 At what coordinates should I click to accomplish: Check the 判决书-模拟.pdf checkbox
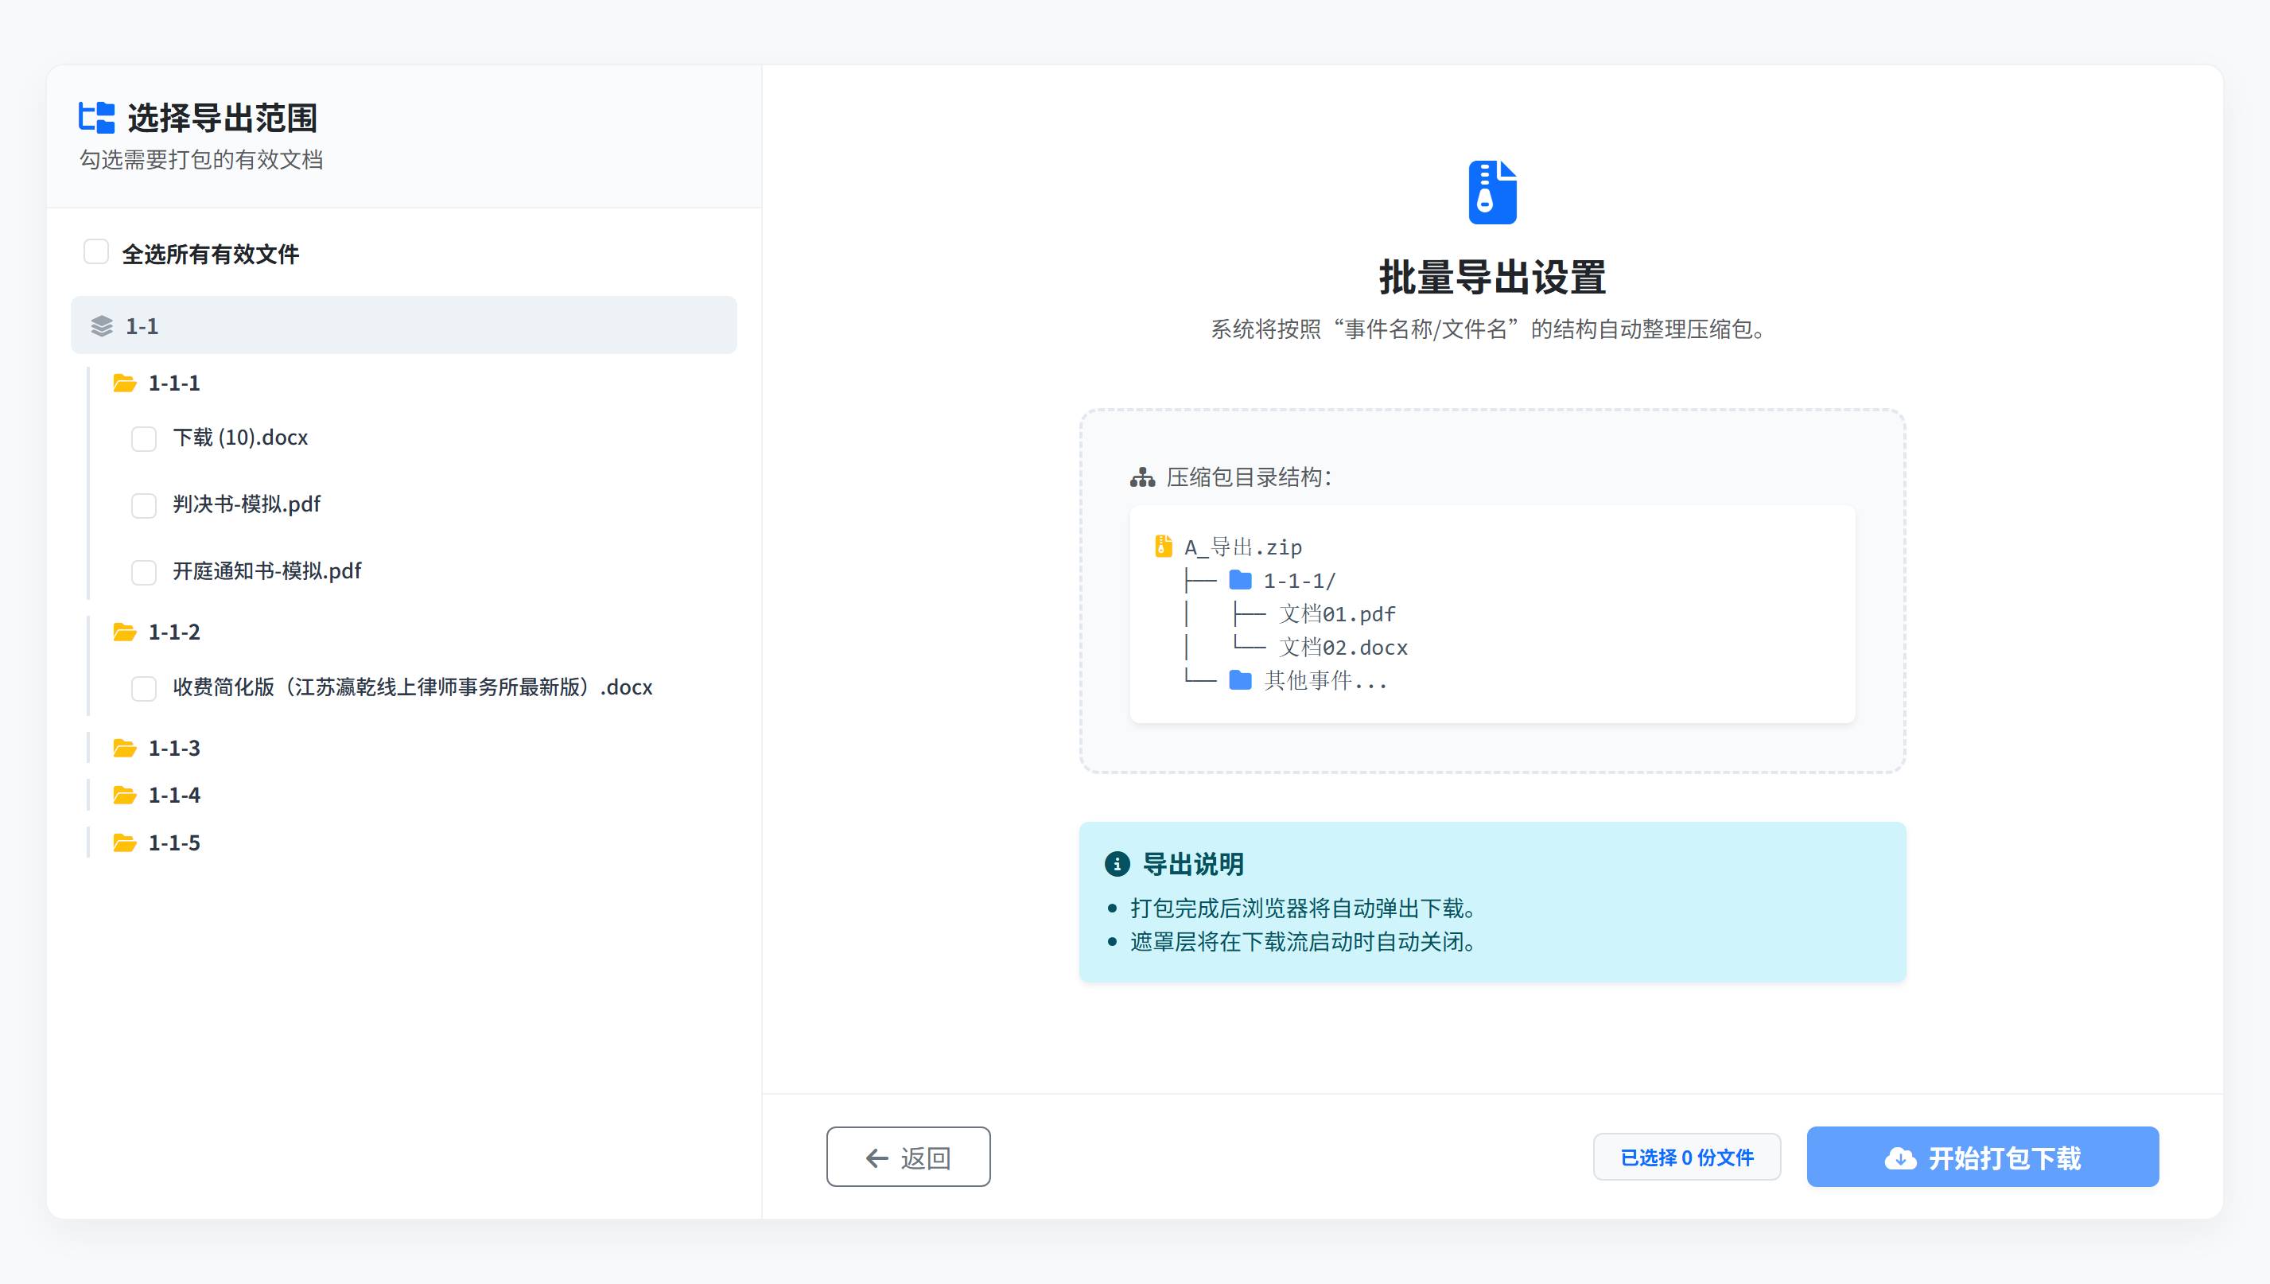coord(144,505)
